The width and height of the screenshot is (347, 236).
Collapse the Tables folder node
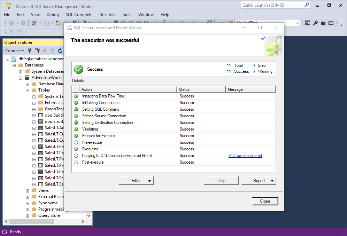coord(27,90)
